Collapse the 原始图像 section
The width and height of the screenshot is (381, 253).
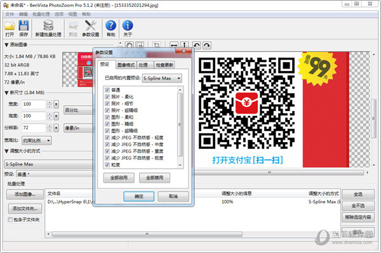click(6, 45)
